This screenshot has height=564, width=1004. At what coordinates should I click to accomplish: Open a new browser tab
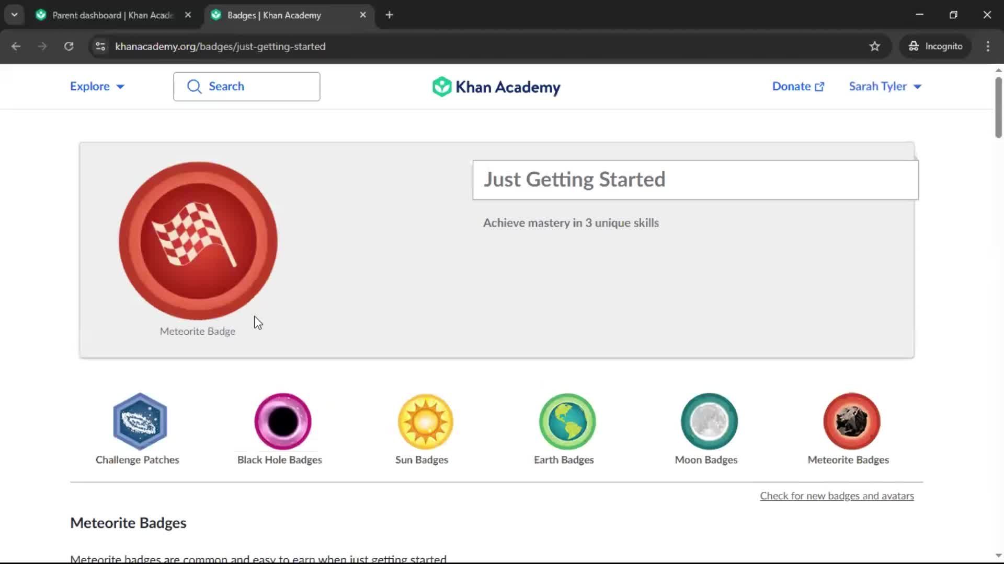tap(389, 15)
